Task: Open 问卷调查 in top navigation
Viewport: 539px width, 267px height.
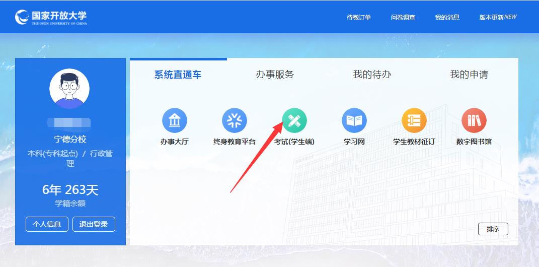Action: pos(403,17)
